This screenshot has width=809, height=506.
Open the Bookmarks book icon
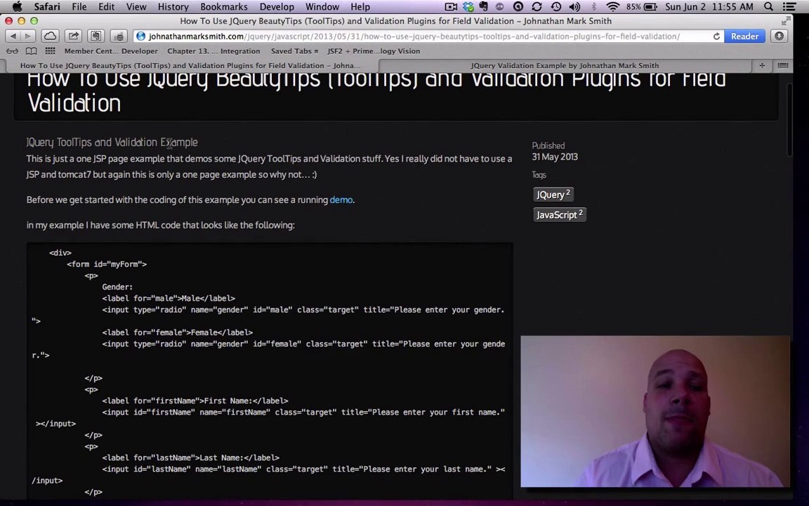coord(32,51)
